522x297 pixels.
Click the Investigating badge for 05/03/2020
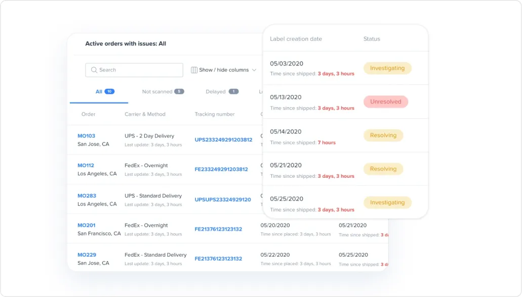click(387, 68)
